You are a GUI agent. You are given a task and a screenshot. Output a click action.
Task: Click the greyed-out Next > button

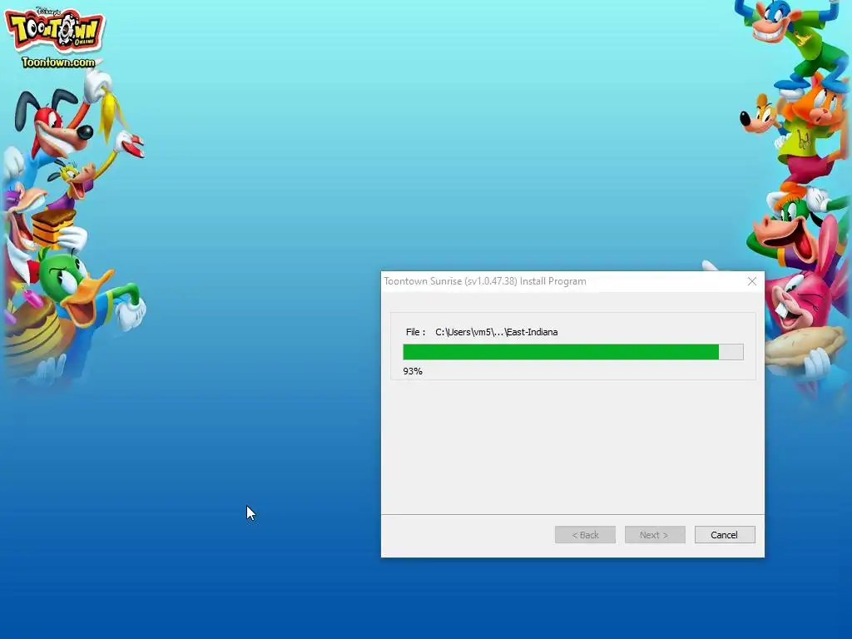pyautogui.click(x=655, y=535)
